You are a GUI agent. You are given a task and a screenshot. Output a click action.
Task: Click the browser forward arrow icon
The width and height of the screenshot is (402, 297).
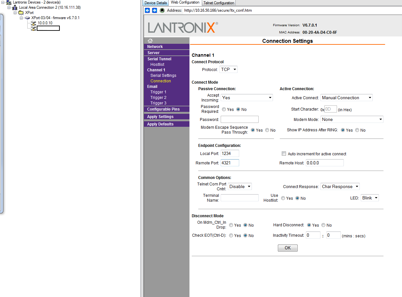pyautogui.click(x=155, y=10)
